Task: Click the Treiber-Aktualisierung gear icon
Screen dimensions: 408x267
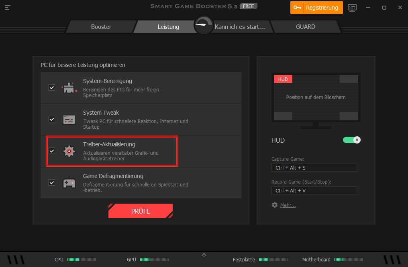Action: point(69,151)
